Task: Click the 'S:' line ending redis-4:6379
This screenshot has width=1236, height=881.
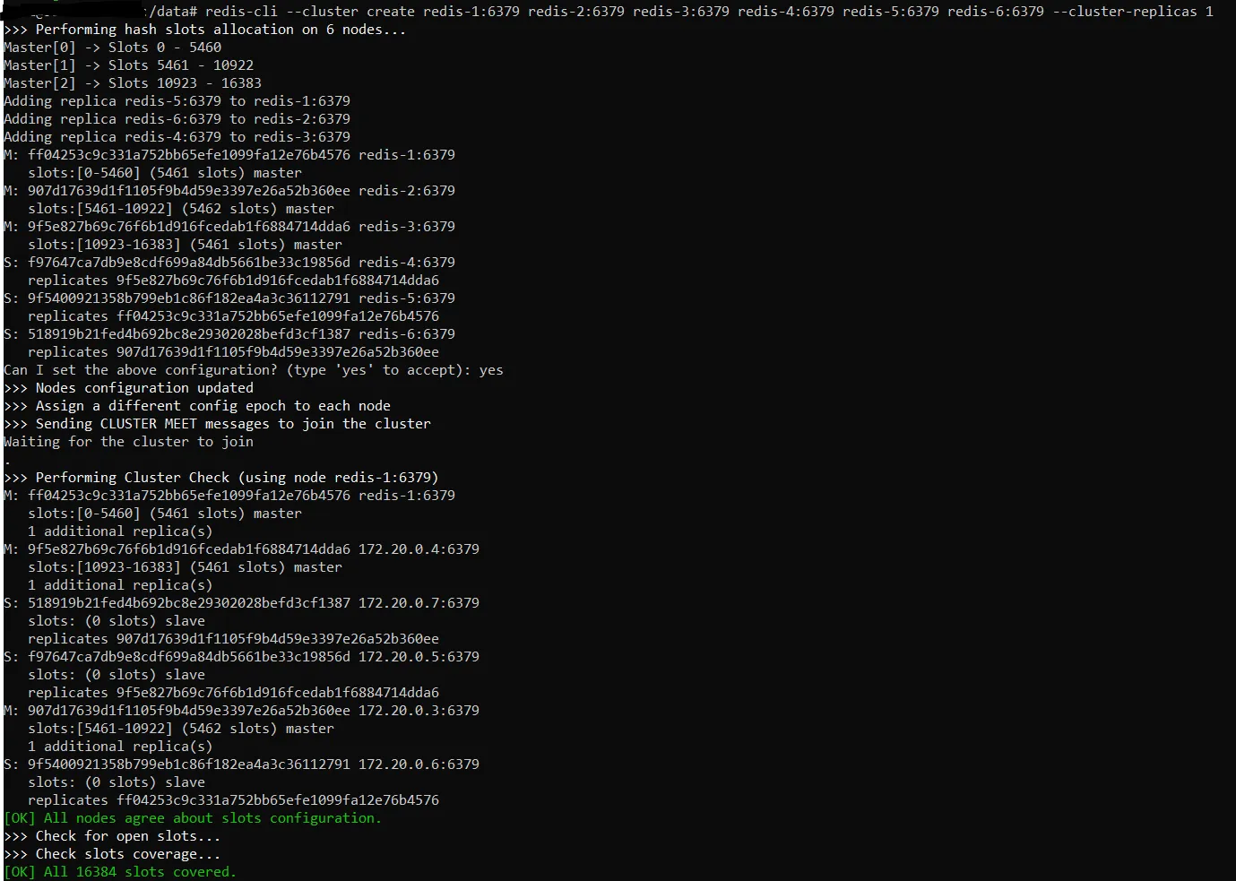Action: (229, 263)
